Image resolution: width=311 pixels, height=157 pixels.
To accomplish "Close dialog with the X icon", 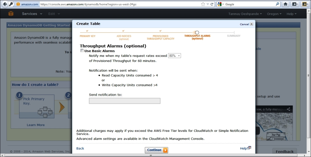I will click(252, 24).
